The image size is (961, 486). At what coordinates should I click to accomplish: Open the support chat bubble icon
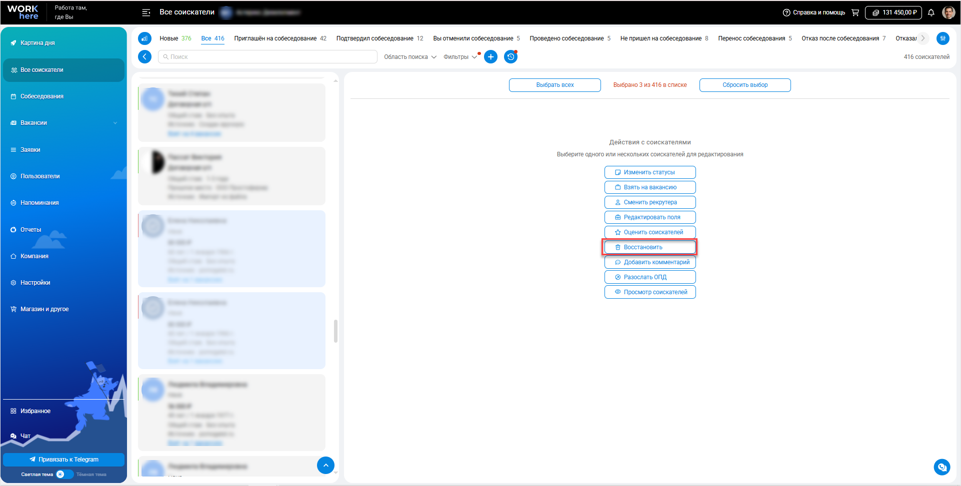tap(942, 467)
